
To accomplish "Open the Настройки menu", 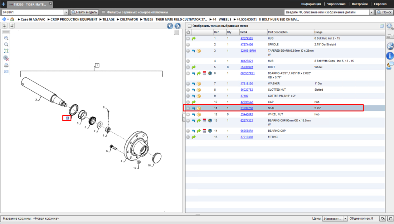I will (x=360, y=4).
